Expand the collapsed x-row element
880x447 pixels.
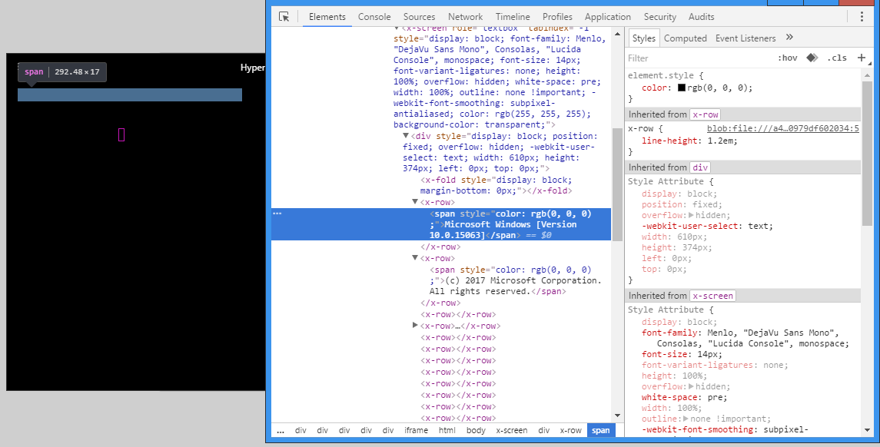(416, 325)
